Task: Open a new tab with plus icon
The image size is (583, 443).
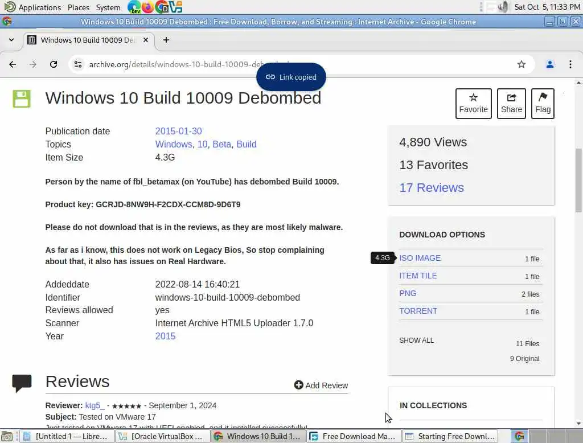Action: (x=166, y=40)
